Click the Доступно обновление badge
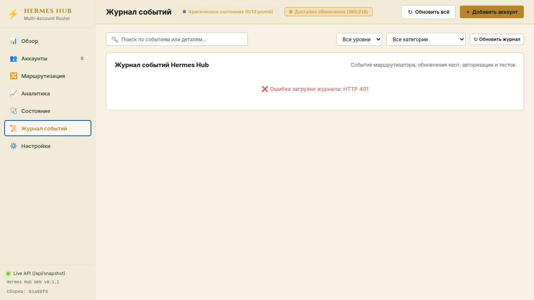This screenshot has height=300, width=534. (x=328, y=12)
